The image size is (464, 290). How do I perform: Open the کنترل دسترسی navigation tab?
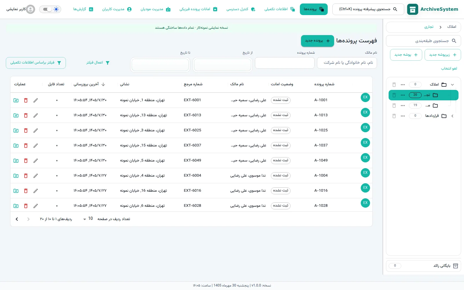(241, 9)
